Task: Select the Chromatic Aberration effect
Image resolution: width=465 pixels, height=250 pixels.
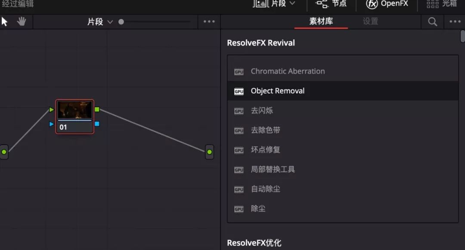Action: (343, 71)
